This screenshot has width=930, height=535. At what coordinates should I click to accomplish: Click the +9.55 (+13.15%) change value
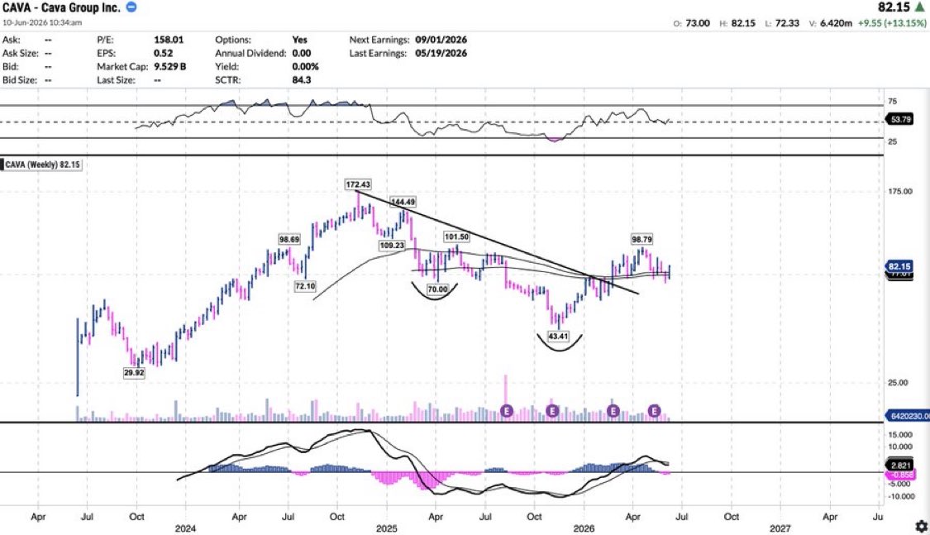point(892,23)
